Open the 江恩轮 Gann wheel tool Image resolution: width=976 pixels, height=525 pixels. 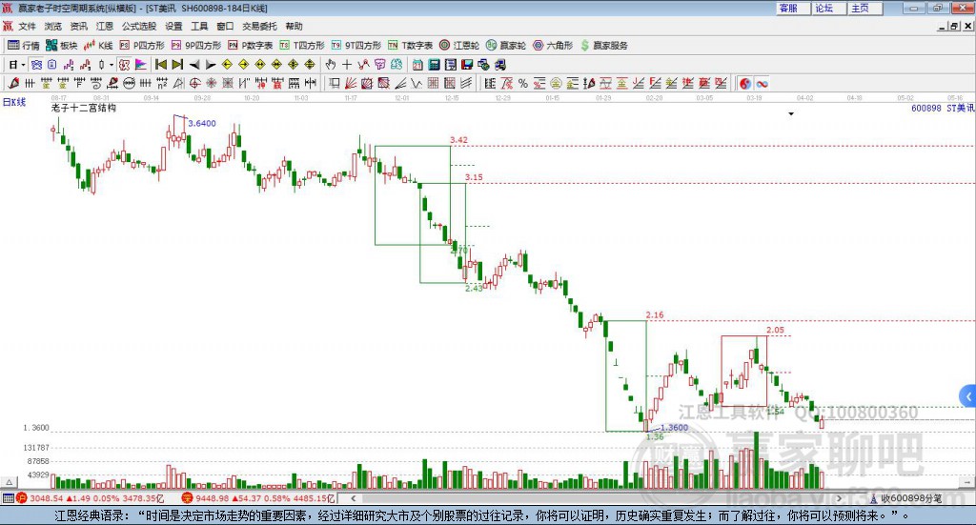pyautogui.click(x=459, y=46)
